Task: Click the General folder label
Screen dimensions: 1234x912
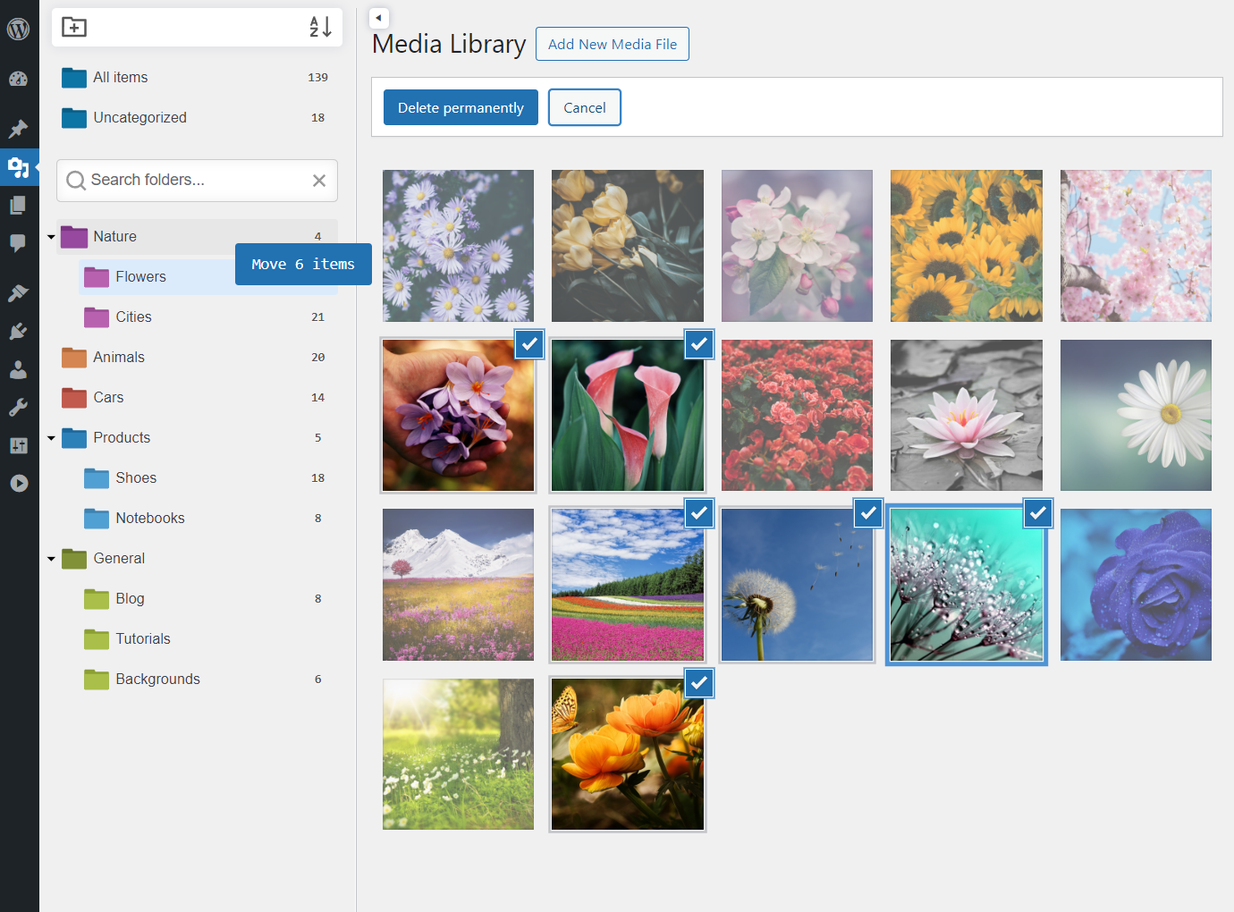Action: click(x=119, y=559)
